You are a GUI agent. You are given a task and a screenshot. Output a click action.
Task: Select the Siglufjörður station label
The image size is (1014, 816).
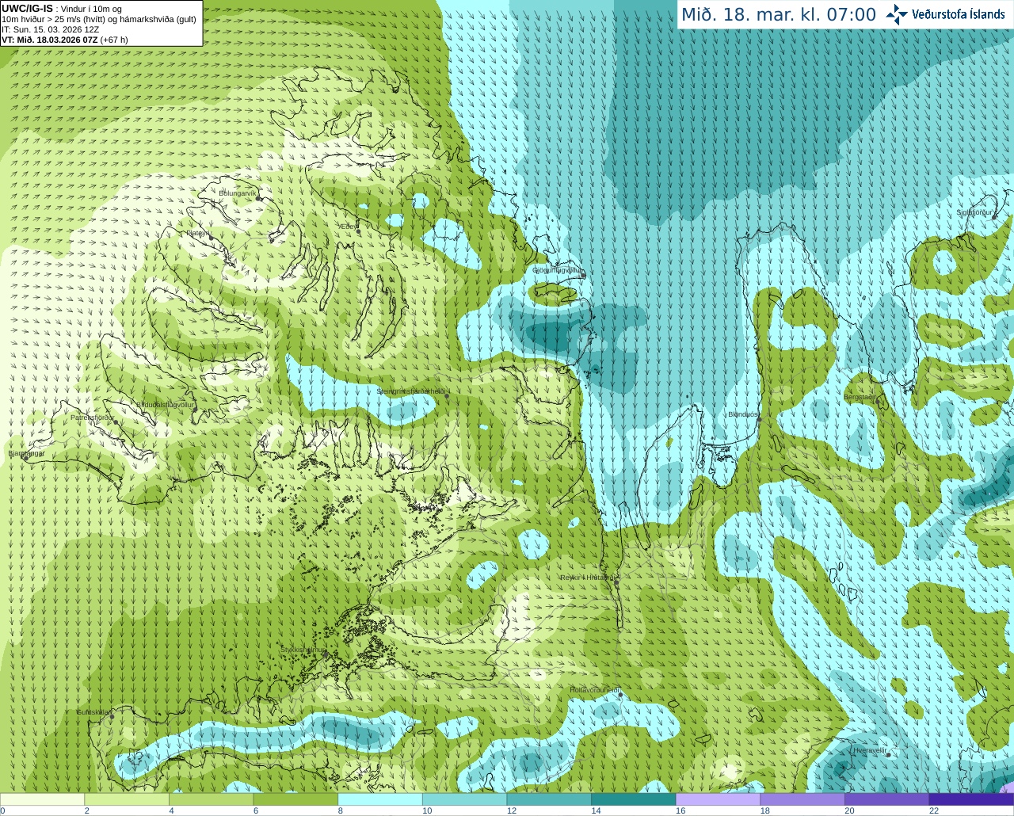pos(974,212)
